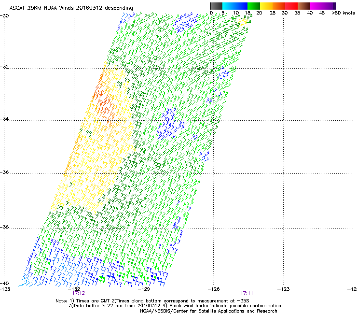Image resolution: width=357 pixels, height=314 pixels.
Task: Click the latitude label '-40'
Action: click(x=4, y=283)
